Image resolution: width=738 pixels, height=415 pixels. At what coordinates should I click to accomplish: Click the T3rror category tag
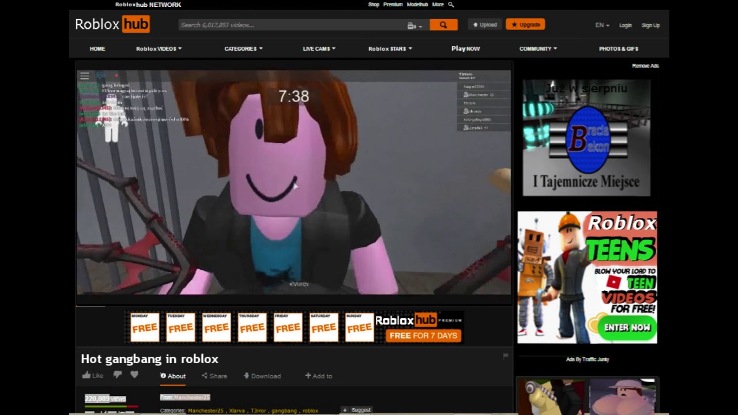pyautogui.click(x=258, y=411)
